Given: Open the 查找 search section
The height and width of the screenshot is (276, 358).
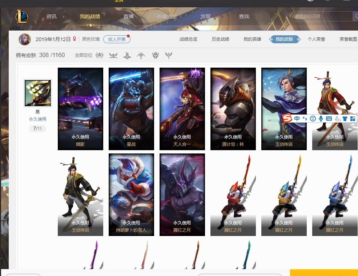Looking at the screenshot, I should click(x=244, y=16).
